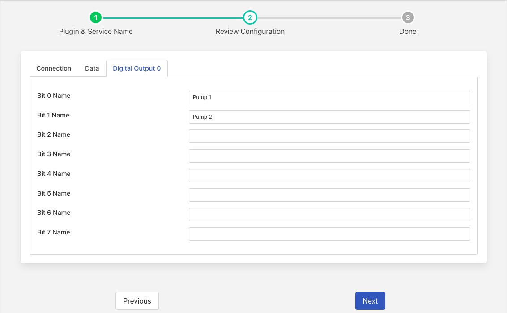The height and width of the screenshot is (313, 507).
Task: Click step 1 circle in wizard
Action: 96,18
